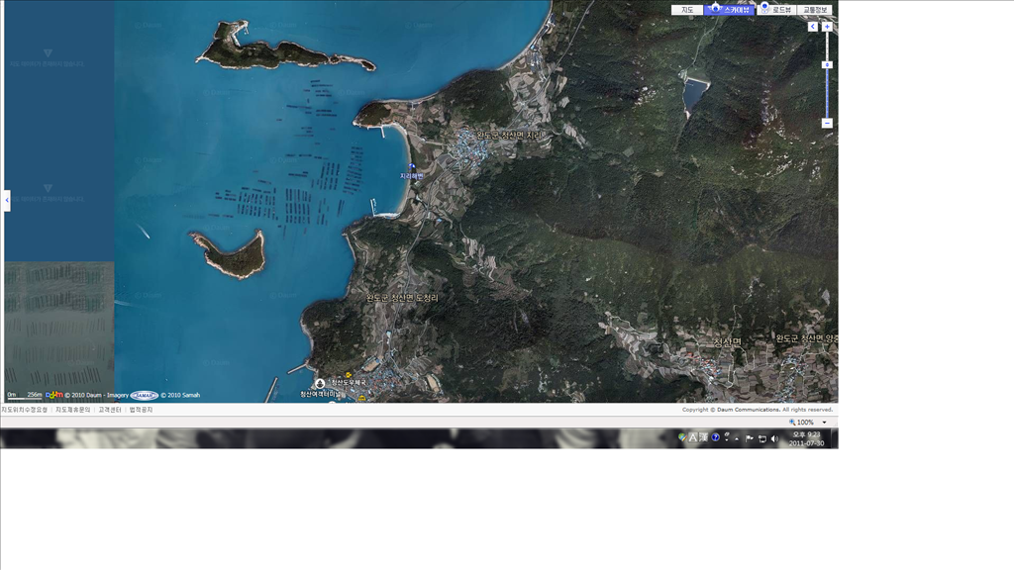The height and width of the screenshot is (570, 1014).
Task: Switch to the 지도 map view tab
Action: coord(687,10)
